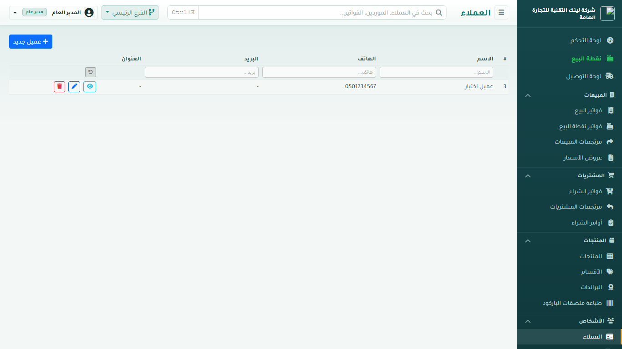The height and width of the screenshot is (349, 622).
Task: Edit عميل اختبار with the pencil icon
Action: 74,87
